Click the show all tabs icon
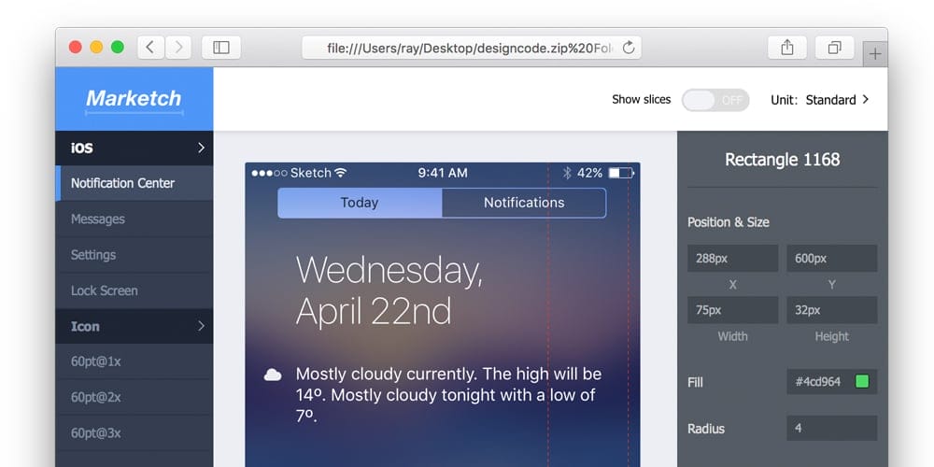Image resolution: width=934 pixels, height=467 pixels. click(x=834, y=47)
